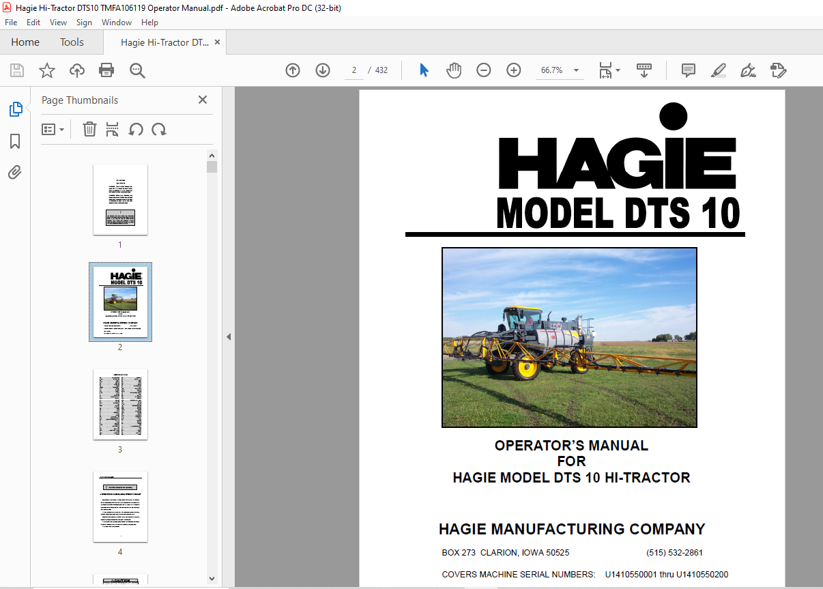This screenshot has width=823, height=589.
Task: Open Attachments paperclip panel
Action: coord(15,172)
